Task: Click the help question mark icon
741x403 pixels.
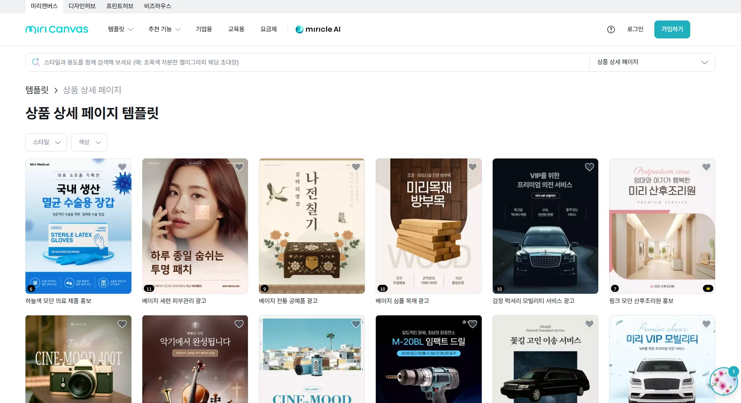Action: coord(611,29)
